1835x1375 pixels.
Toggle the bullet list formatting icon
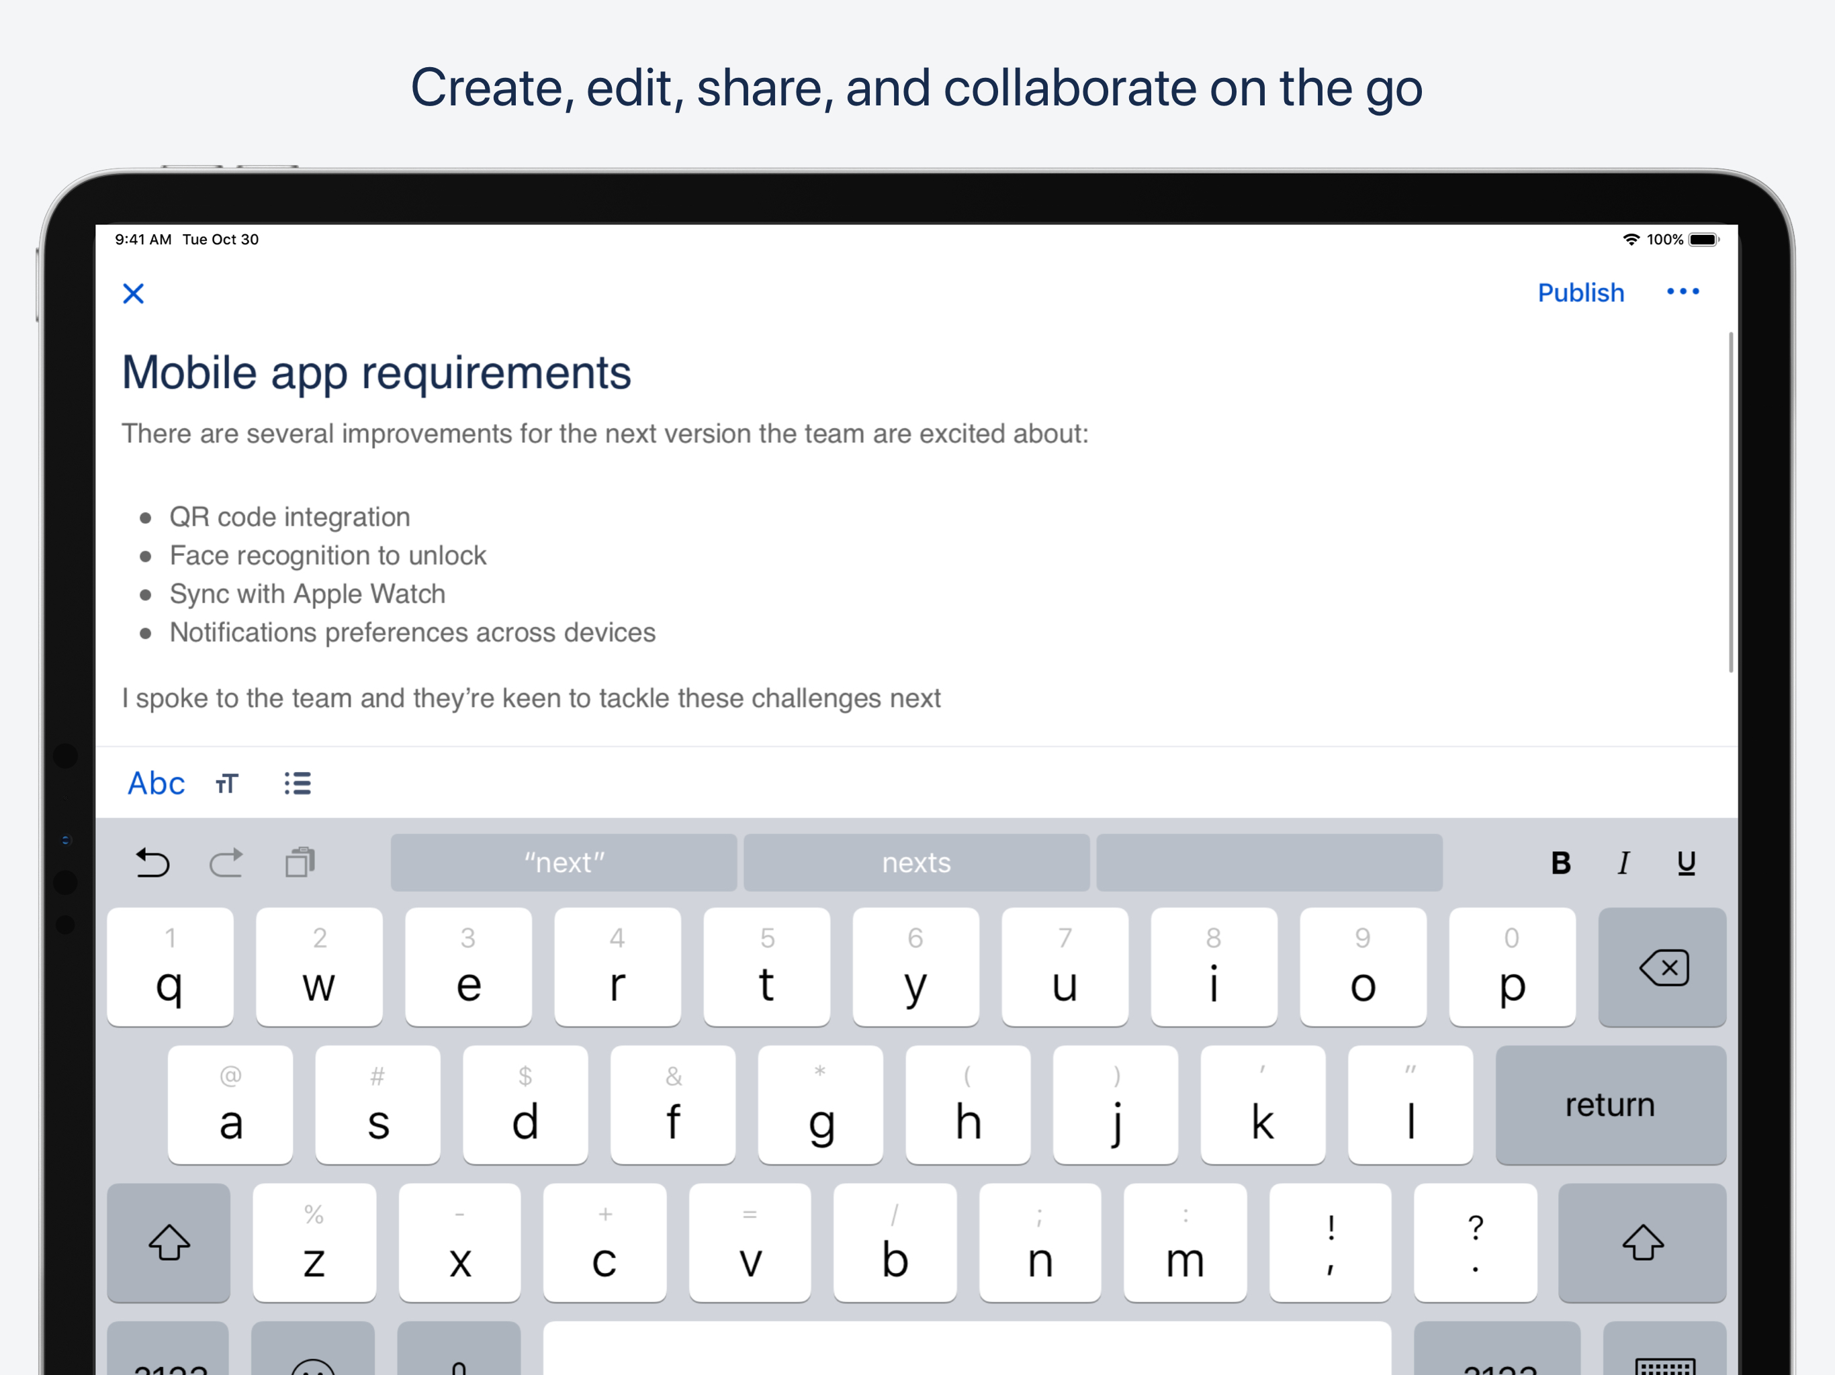[297, 783]
